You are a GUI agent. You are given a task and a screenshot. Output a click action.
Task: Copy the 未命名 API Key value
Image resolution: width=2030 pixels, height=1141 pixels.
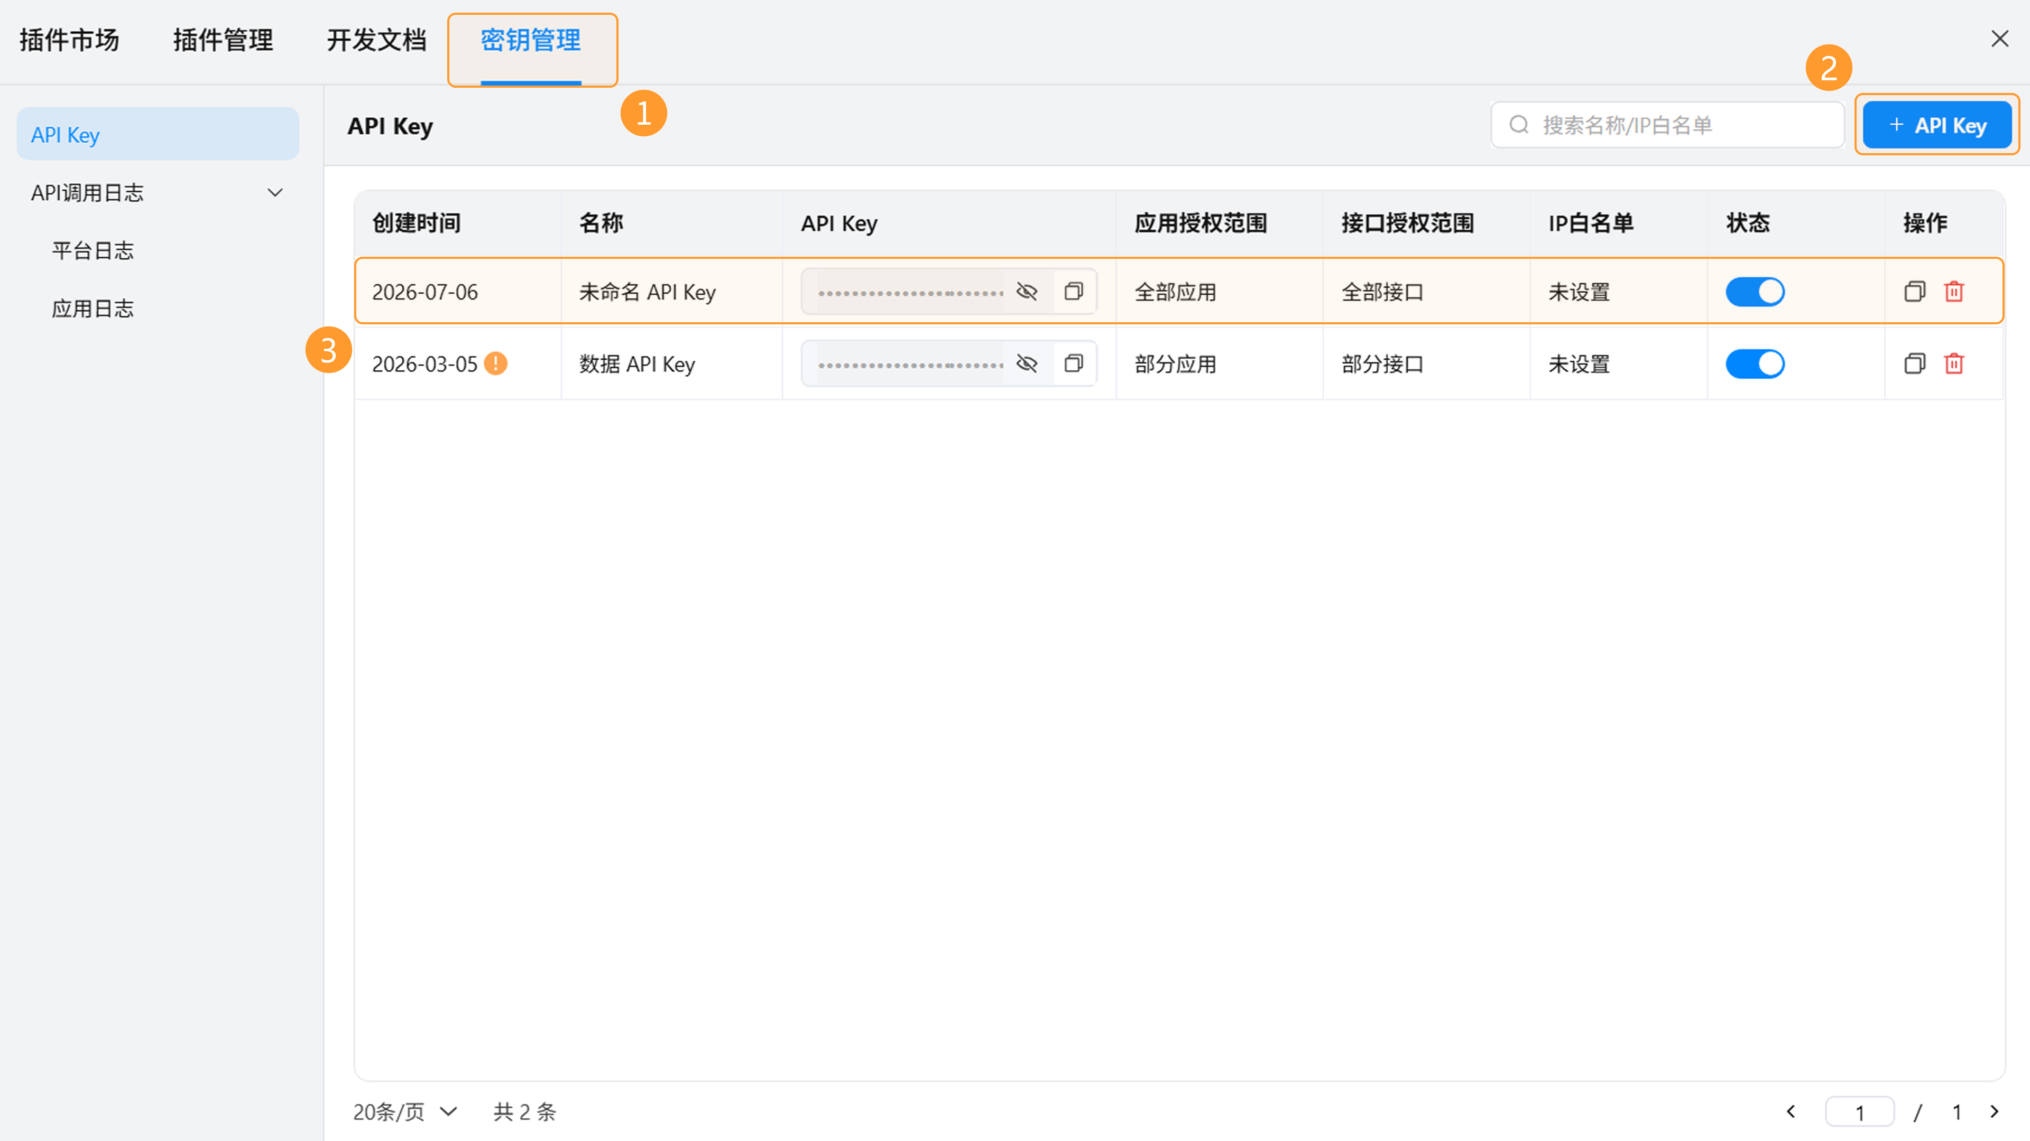[1073, 292]
